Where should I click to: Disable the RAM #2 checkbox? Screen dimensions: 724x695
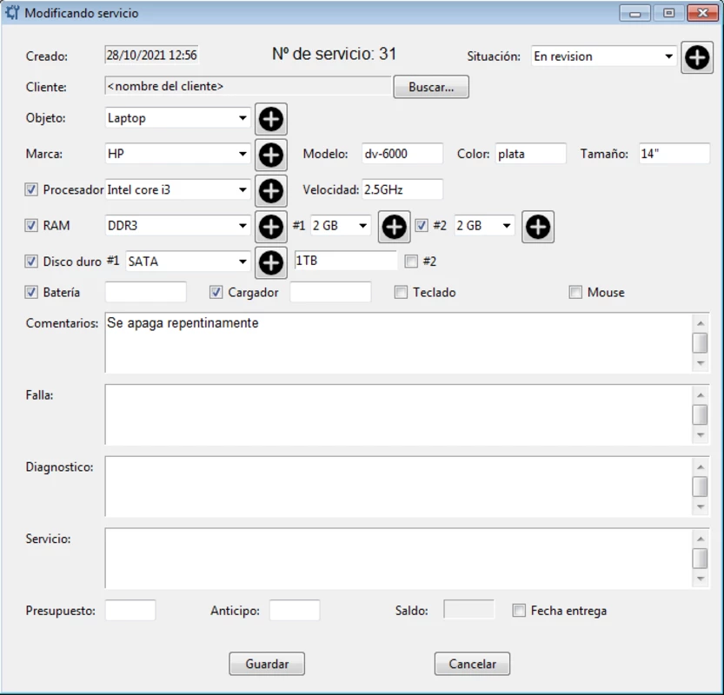tap(422, 226)
